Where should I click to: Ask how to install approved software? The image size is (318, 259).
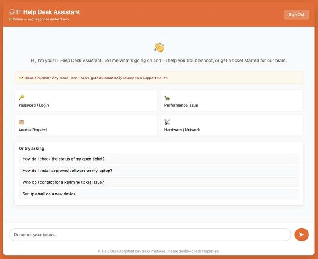click(x=159, y=171)
